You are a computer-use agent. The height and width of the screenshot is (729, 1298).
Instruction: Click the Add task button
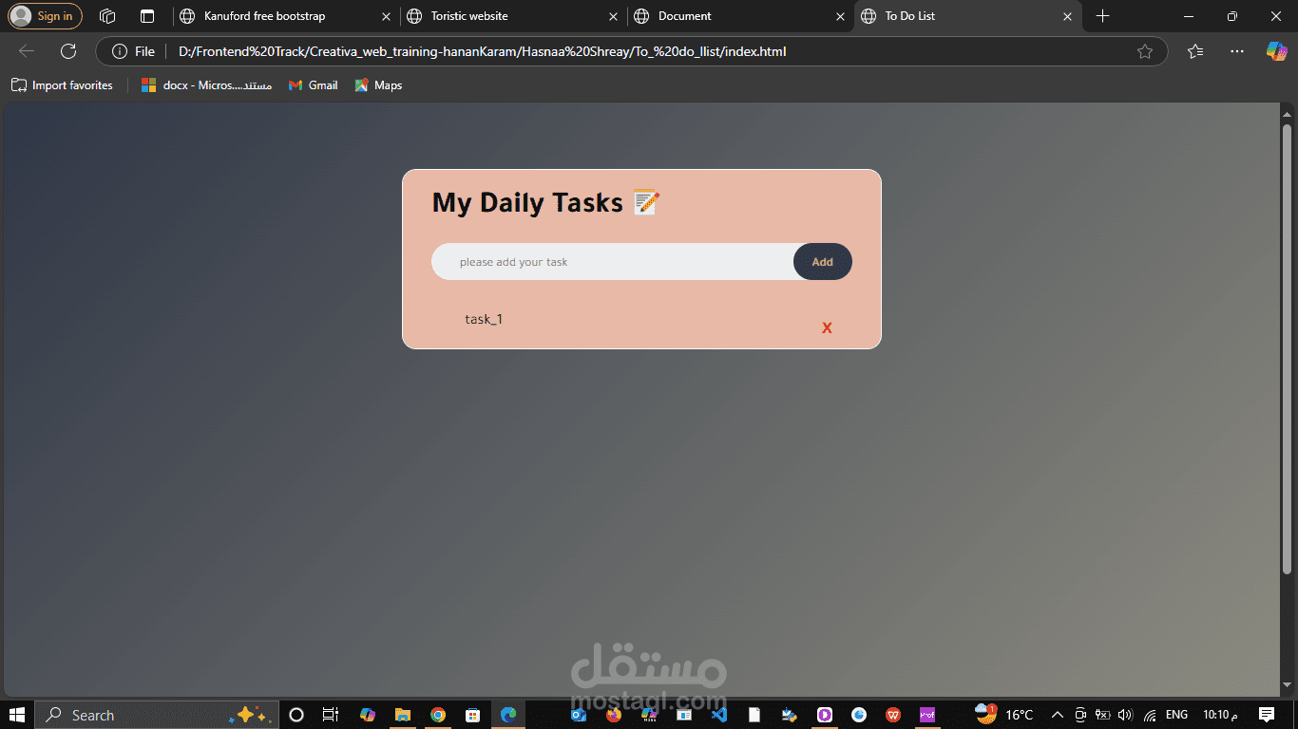pos(823,262)
